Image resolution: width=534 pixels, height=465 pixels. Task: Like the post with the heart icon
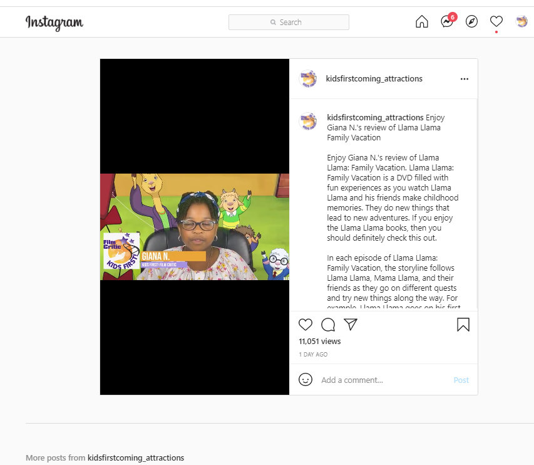pyautogui.click(x=305, y=325)
